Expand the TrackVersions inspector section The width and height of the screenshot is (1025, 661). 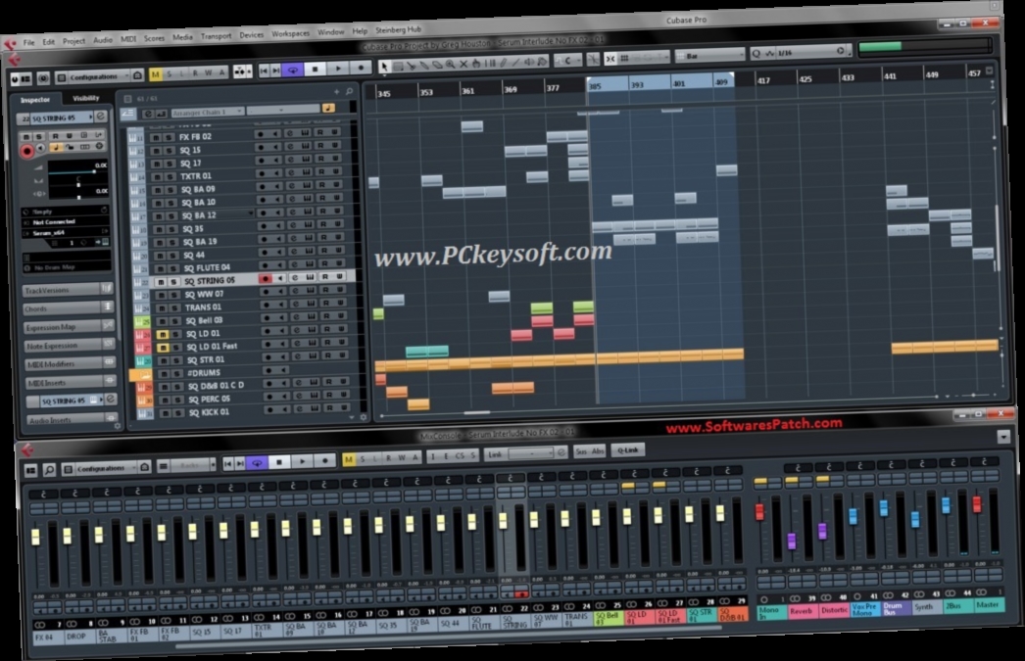pos(68,289)
